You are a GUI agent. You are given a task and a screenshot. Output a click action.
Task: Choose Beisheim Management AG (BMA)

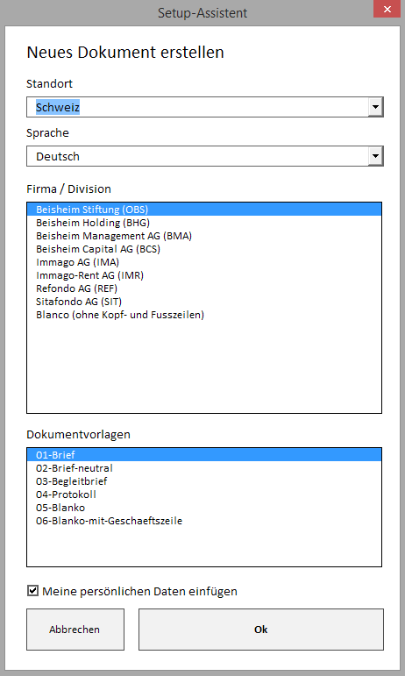pyautogui.click(x=204, y=236)
